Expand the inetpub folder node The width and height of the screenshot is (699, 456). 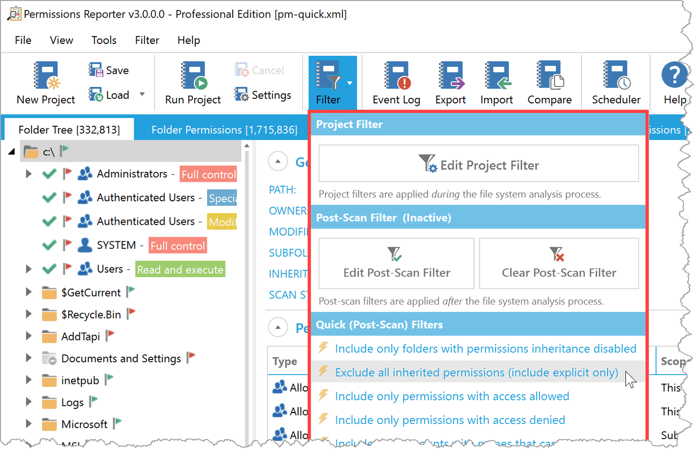[x=28, y=380]
